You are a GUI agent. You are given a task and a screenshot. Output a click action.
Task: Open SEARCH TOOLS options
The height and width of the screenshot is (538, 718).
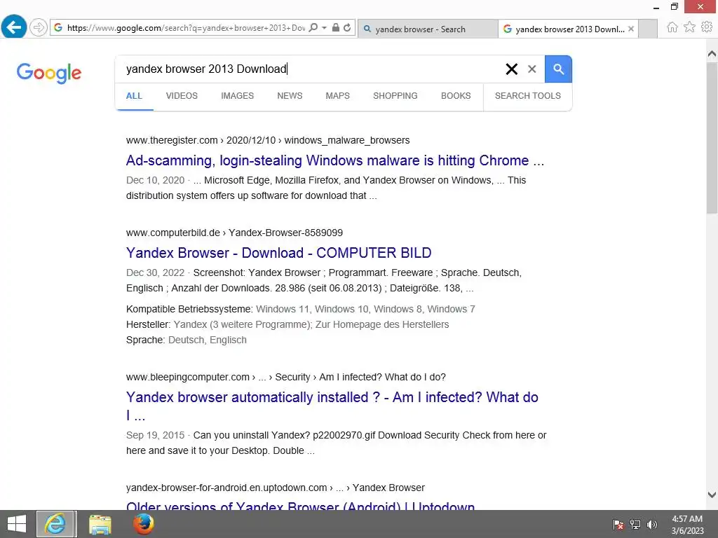527,96
